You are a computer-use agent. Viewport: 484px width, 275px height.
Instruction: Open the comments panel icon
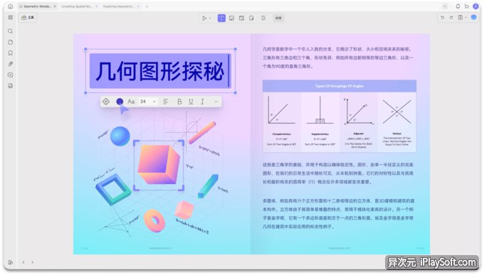pyautogui.click(x=10, y=75)
